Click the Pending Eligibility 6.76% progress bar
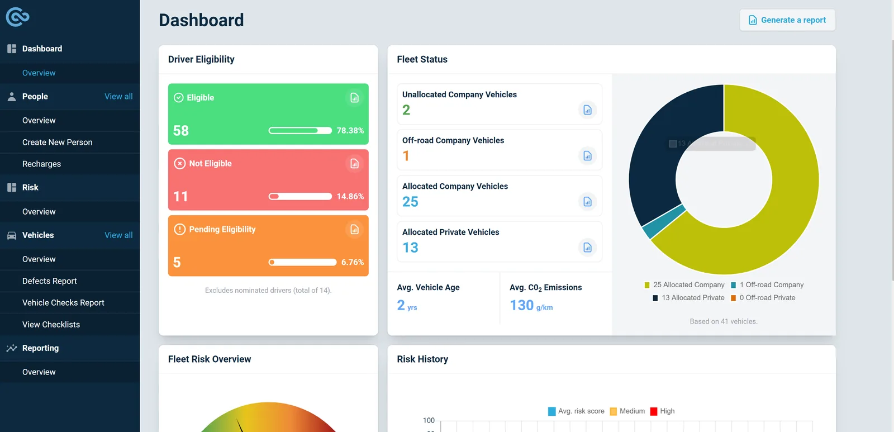 click(x=303, y=263)
